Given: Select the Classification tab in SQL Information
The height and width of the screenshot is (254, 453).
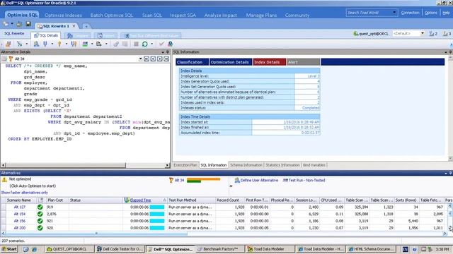Looking at the screenshot, I should point(192,62).
